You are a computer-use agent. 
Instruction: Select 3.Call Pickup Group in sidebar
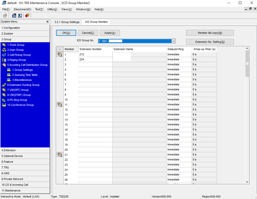(19, 55)
